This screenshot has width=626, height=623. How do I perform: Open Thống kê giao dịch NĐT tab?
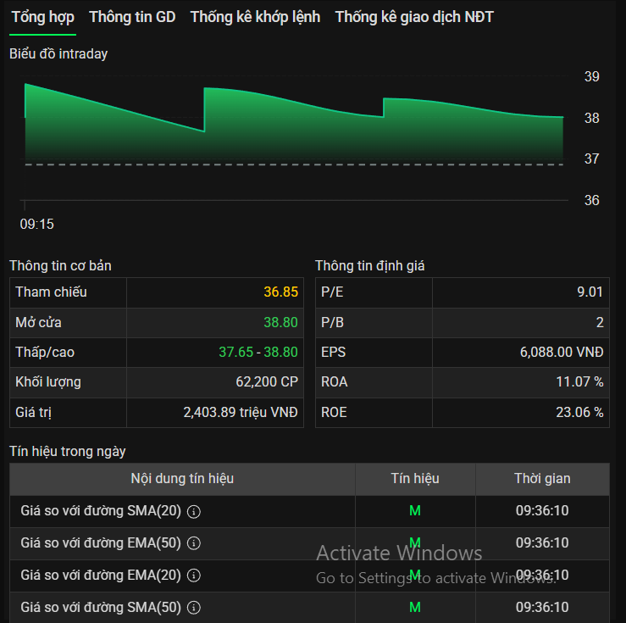pos(414,17)
